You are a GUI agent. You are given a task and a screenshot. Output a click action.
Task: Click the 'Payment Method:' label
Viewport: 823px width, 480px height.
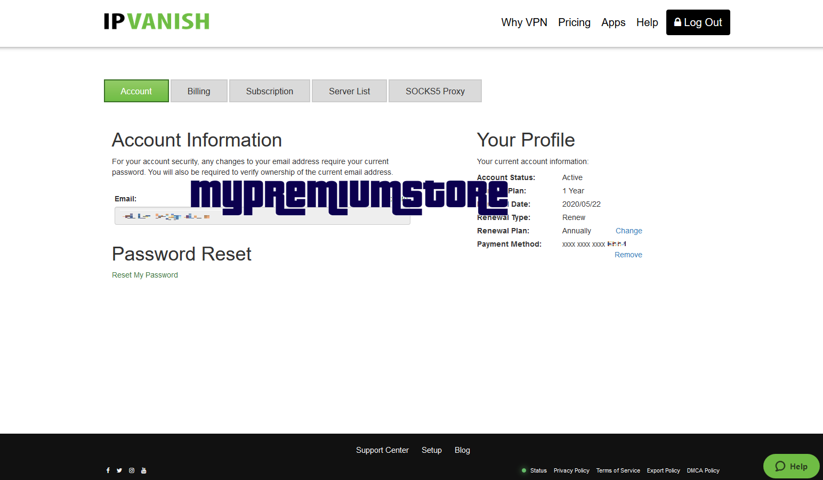pos(509,244)
